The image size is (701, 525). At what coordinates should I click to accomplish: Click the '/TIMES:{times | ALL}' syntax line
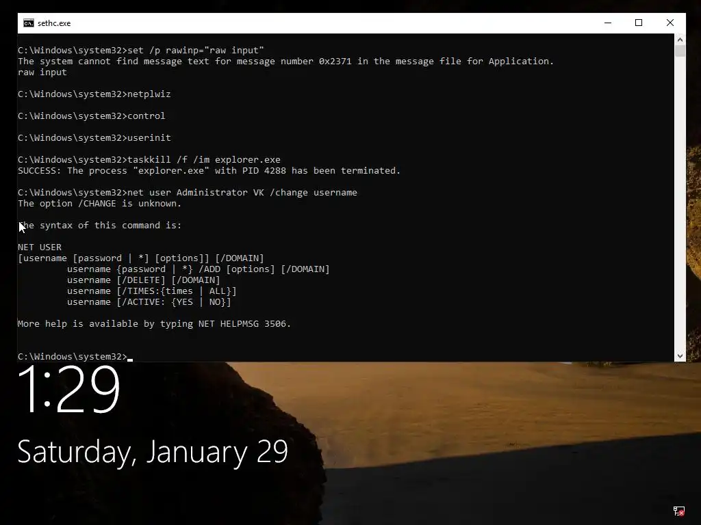151,291
